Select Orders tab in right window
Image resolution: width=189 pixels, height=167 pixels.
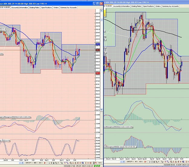click(x=158, y=6)
